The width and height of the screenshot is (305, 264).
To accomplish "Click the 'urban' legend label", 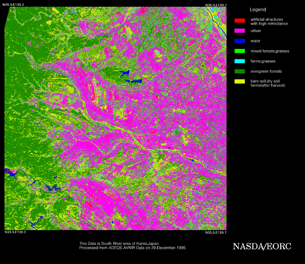I will coord(255,31).
